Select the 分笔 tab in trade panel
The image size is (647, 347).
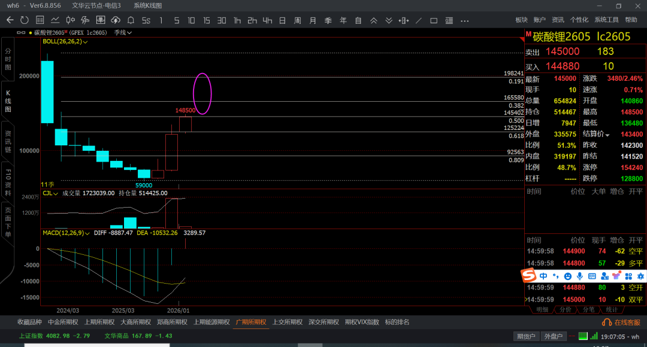588,310
